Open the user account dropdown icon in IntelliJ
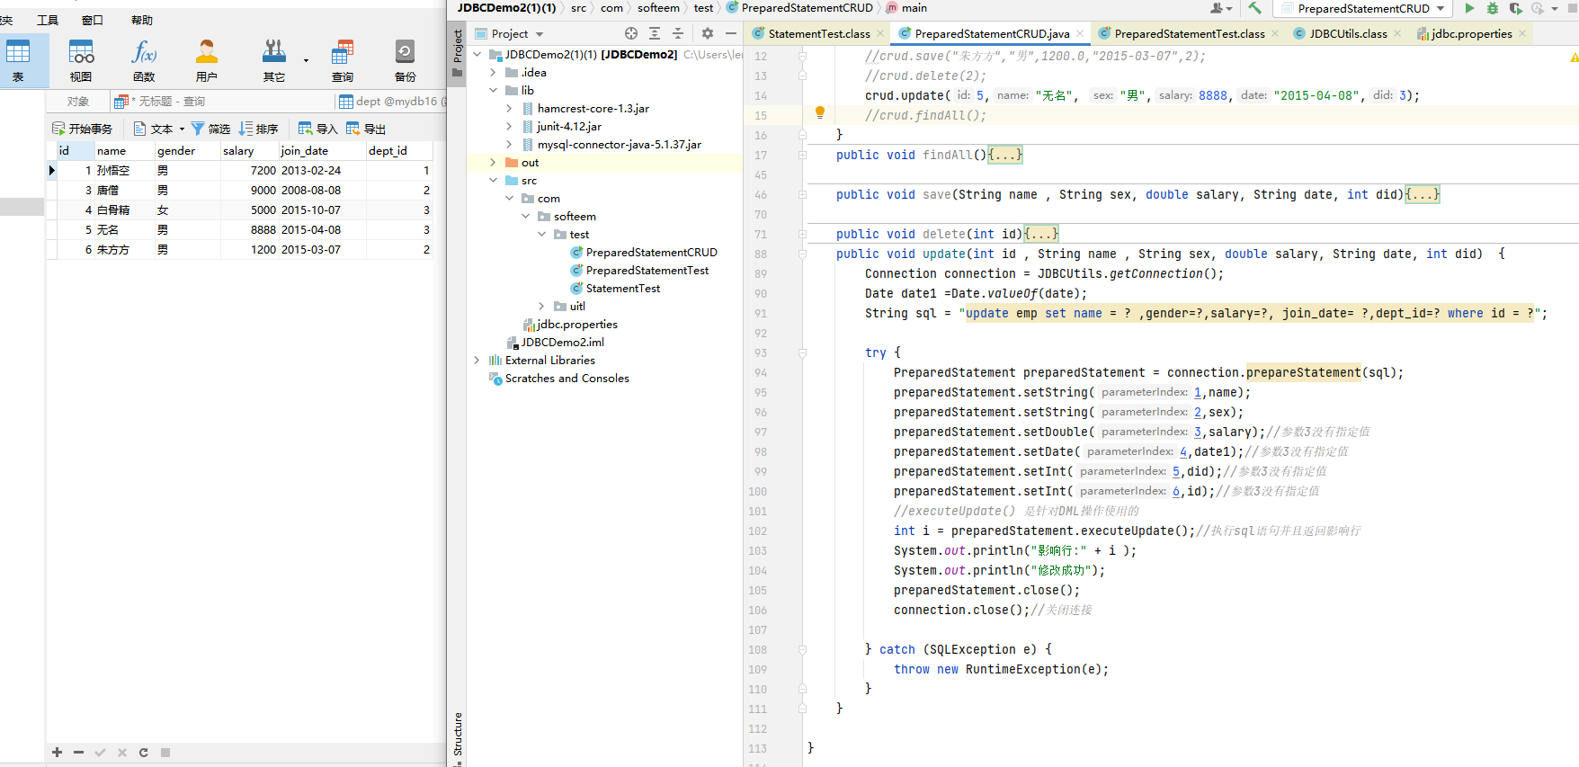The height and width of the screenshot is (767, 1579). coord(1220,8)
